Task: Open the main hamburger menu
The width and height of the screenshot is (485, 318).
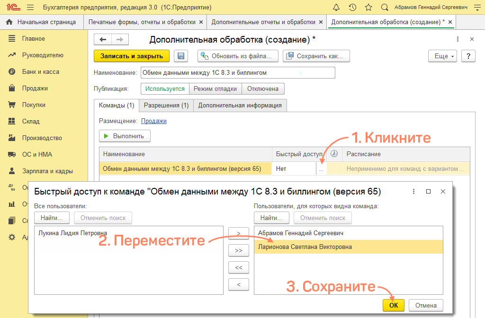Action: coord(30,8)
